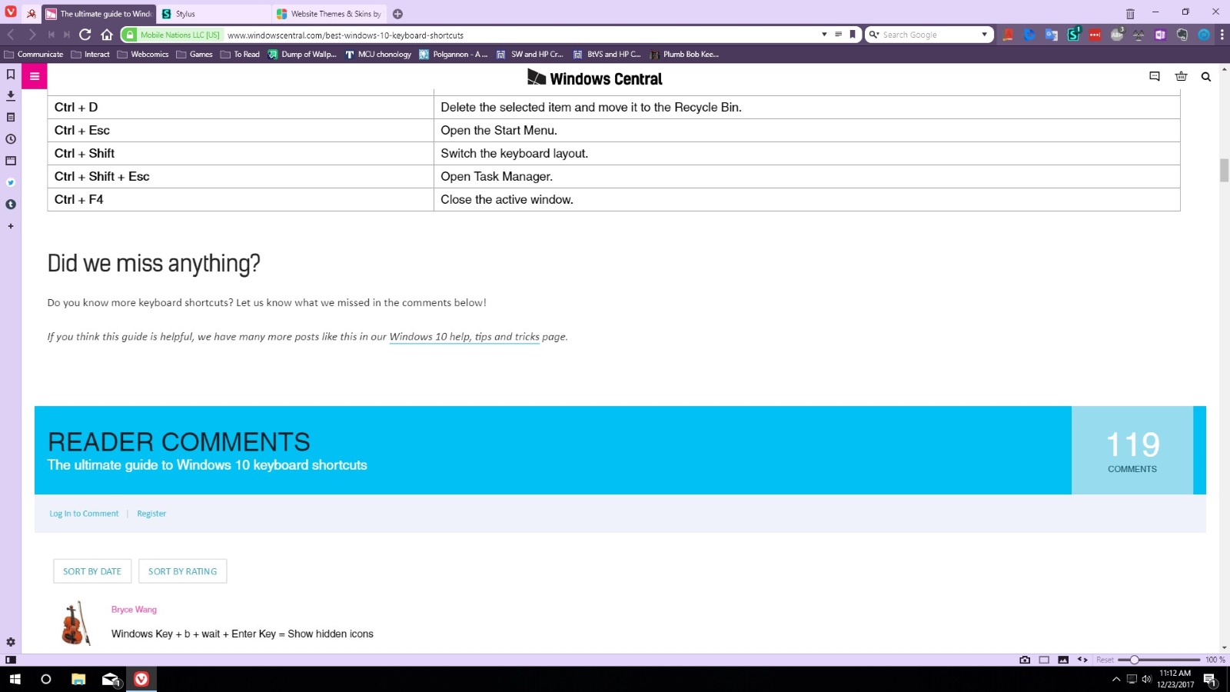Expand address bar URL history dropdown
The image size is (1230, 692).
824,35
